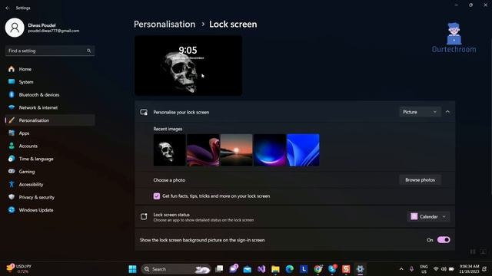Image resolution: width=492 pixels, height=276 pixels.
Task: Click the Accounts person icon
Action: click(12, 146)
